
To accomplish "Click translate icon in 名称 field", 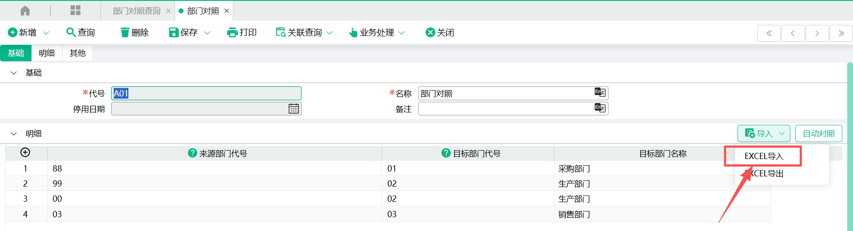I will click(x=600, y=92).
